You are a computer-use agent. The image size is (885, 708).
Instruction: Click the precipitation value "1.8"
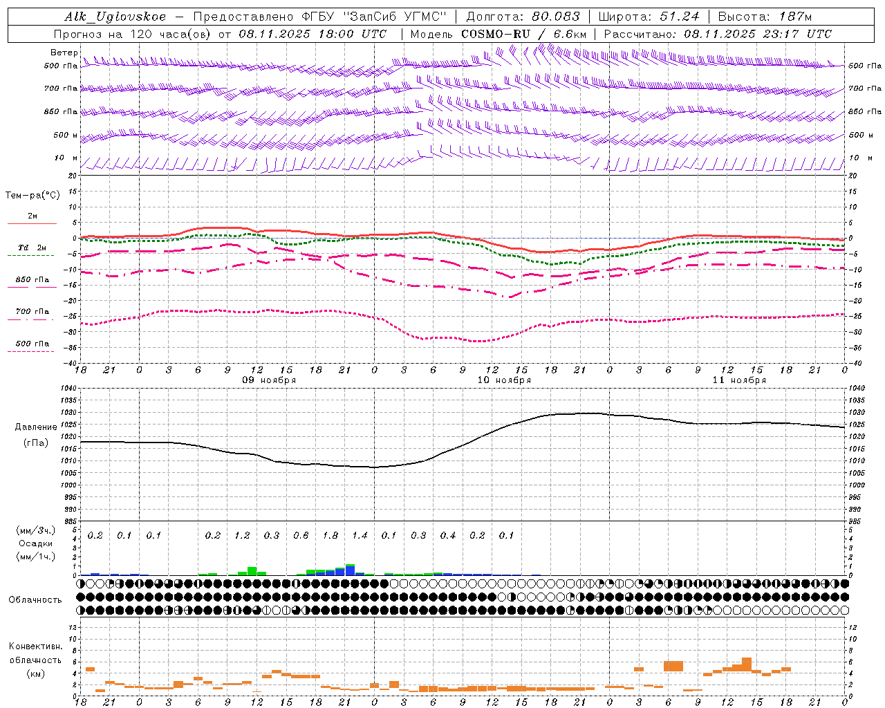pos(330,536)
